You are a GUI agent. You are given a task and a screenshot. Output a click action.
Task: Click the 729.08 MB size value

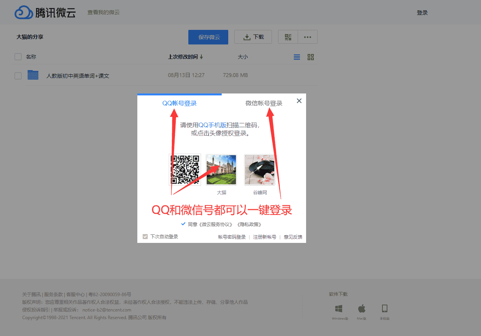click(x=236, y=75)
